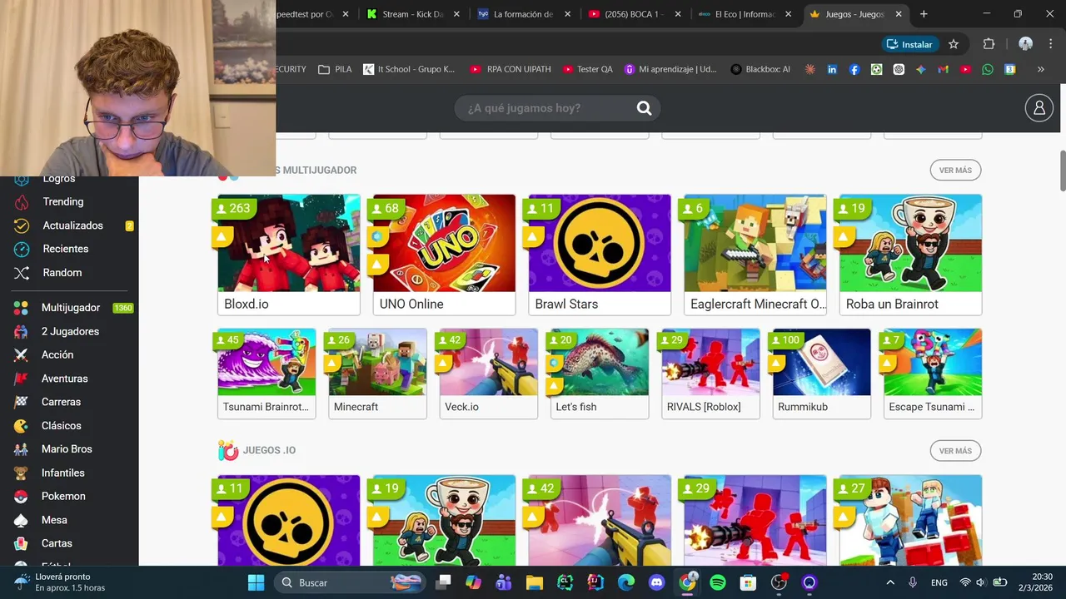Open Windows Start menu
The width and height of the screenshot is (1066, 599).
coord(256,582)
